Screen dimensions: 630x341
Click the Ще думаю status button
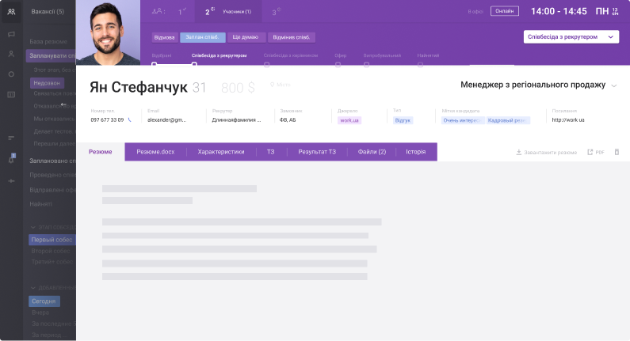246,37
